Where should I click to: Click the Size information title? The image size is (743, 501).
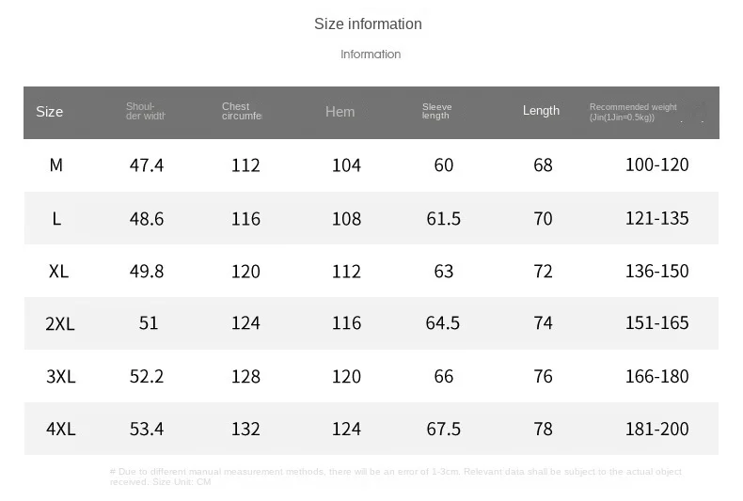[x=368, y=24]
